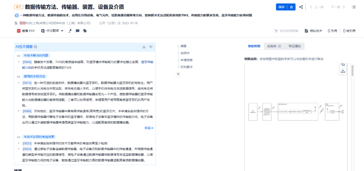The width and height of the screenshot is (364, 171).
Task: Open 相似技术 similar technologies
Action: [313, 31]
